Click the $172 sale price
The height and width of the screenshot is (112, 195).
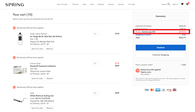[x=117, y=63]
